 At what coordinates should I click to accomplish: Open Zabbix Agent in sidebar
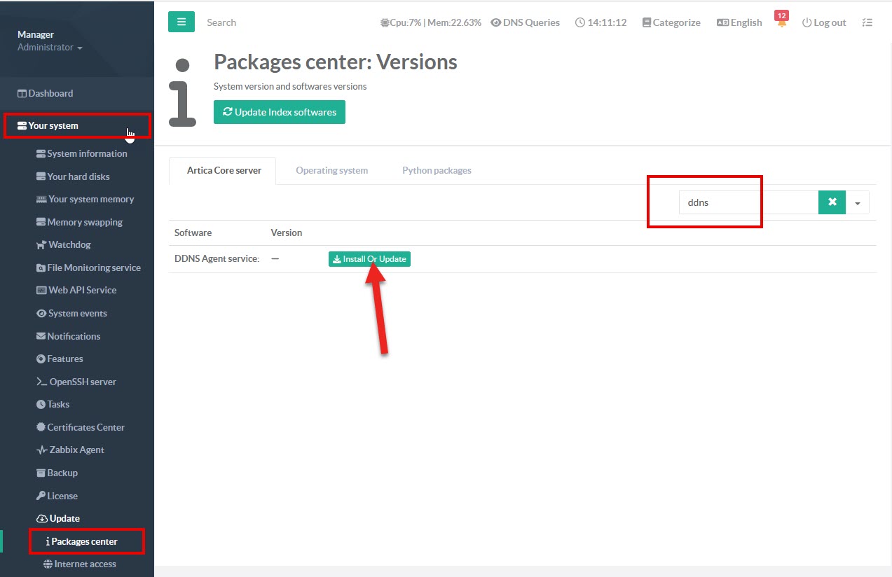tap(76, 450)
